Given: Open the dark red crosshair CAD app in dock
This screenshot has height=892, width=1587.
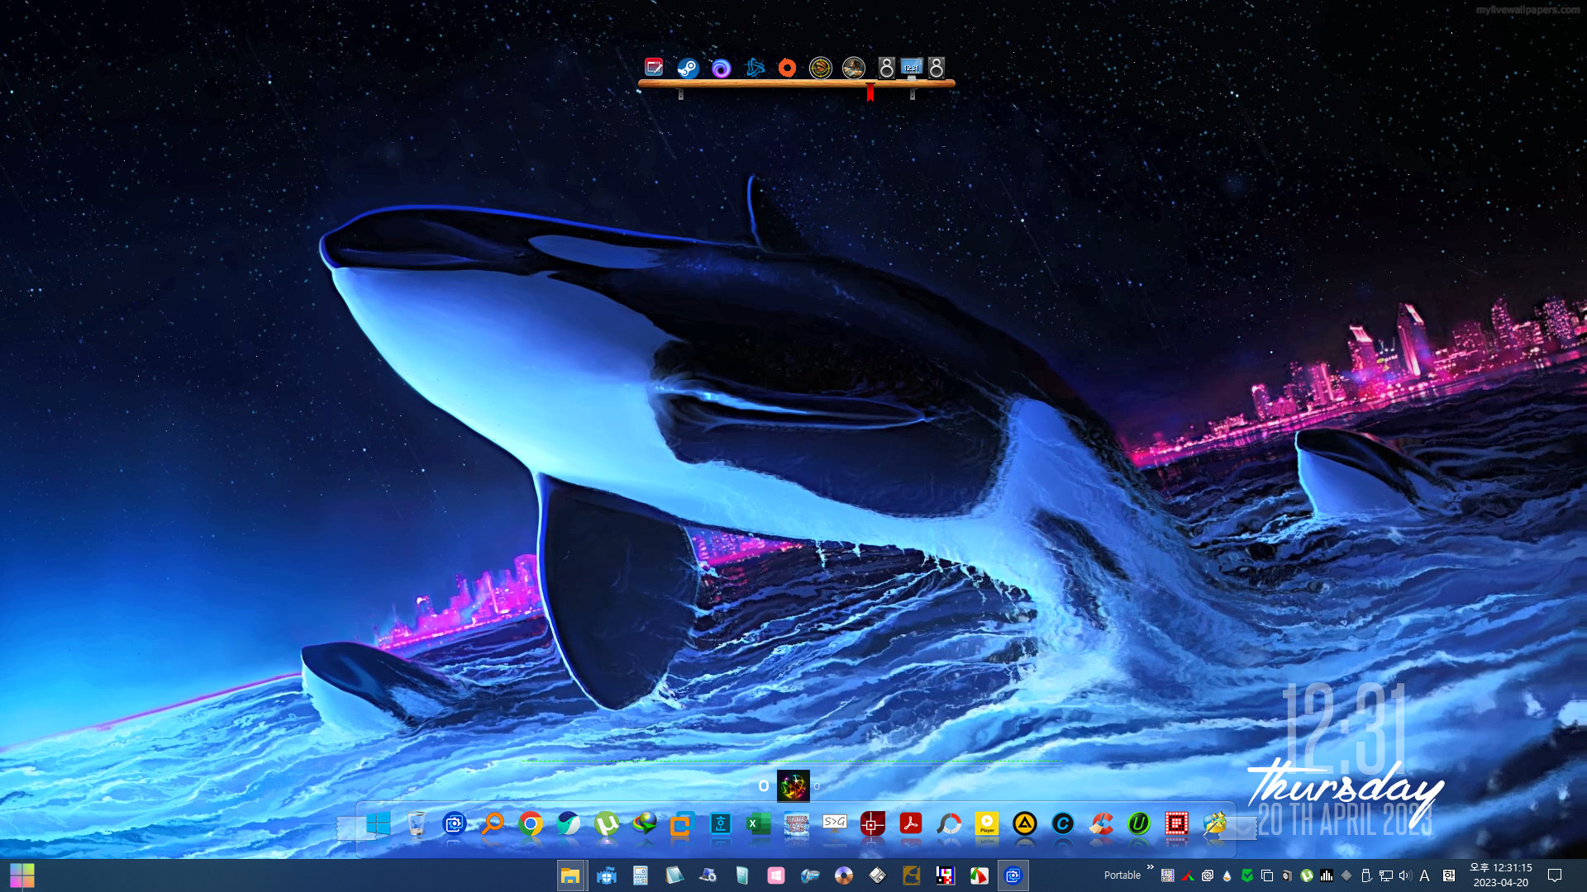Looking at the screenshot, I should coord(873,823).
